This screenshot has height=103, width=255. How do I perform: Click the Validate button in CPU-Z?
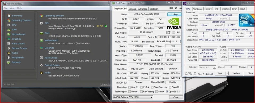tap(236, 74)
